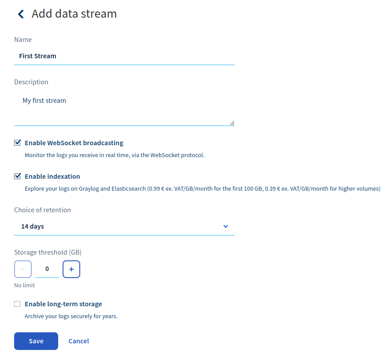Click the minus icon to decrease storage threshold

pos(23,269)
